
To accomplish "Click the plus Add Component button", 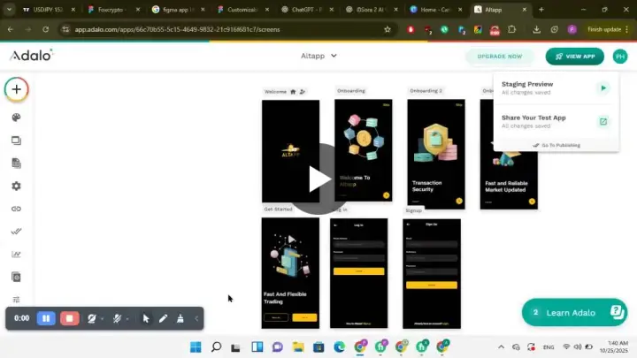I will pyautogui.click(x=16, y=89).
